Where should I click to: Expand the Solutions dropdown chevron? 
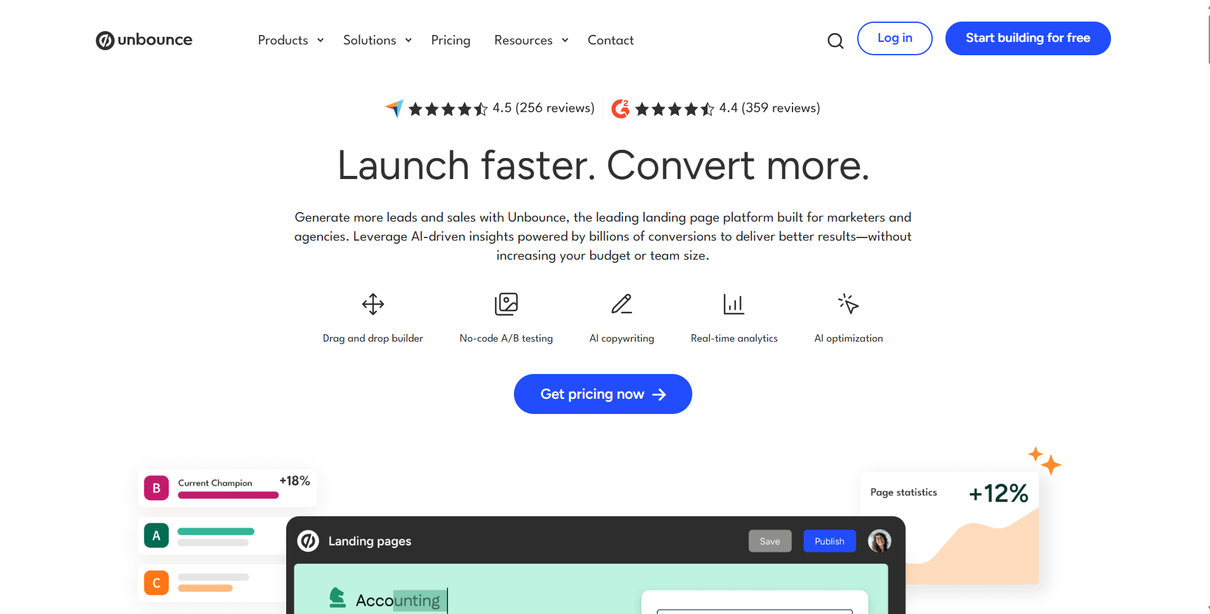(409, 40)
